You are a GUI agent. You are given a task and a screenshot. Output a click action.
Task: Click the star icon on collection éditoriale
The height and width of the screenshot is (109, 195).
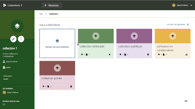(109, 55)
